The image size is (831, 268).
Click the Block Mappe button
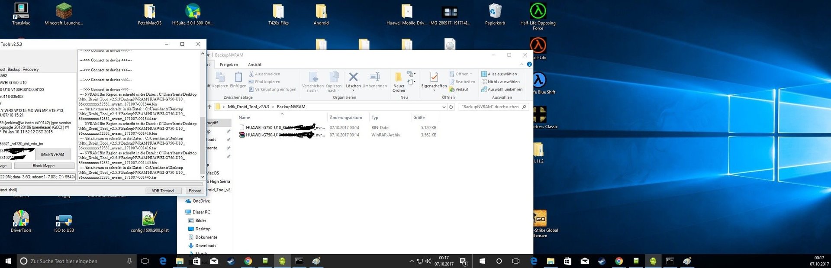click(x=44, y=166)
